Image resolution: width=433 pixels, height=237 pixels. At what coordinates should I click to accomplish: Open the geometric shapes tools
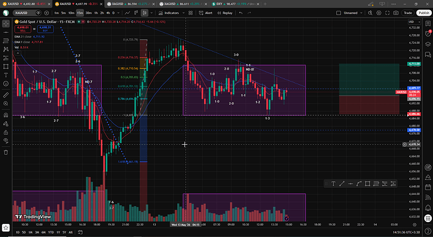pyautogui.click(x=6, y=66)
